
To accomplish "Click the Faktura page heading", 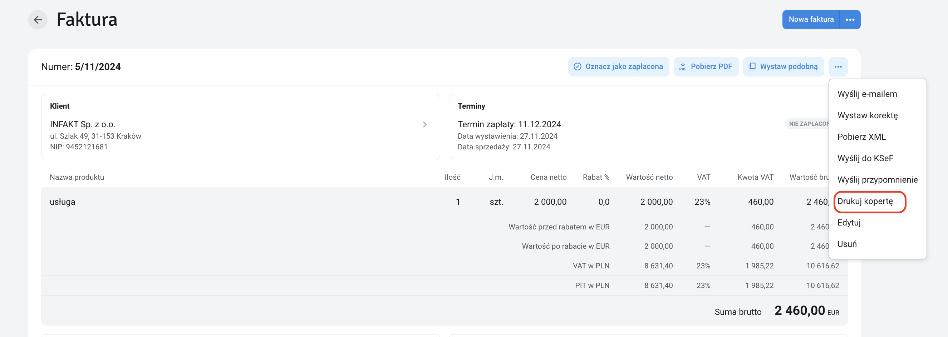I will (87, 20).
